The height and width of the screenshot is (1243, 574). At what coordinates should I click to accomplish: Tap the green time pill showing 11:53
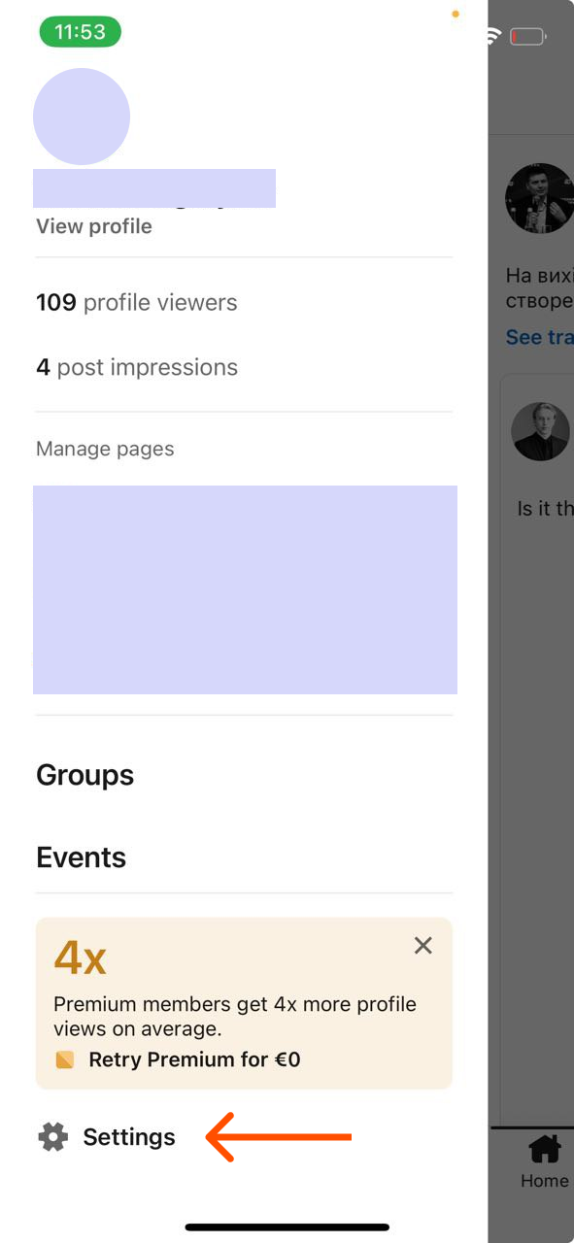click(x=80, y=31)
